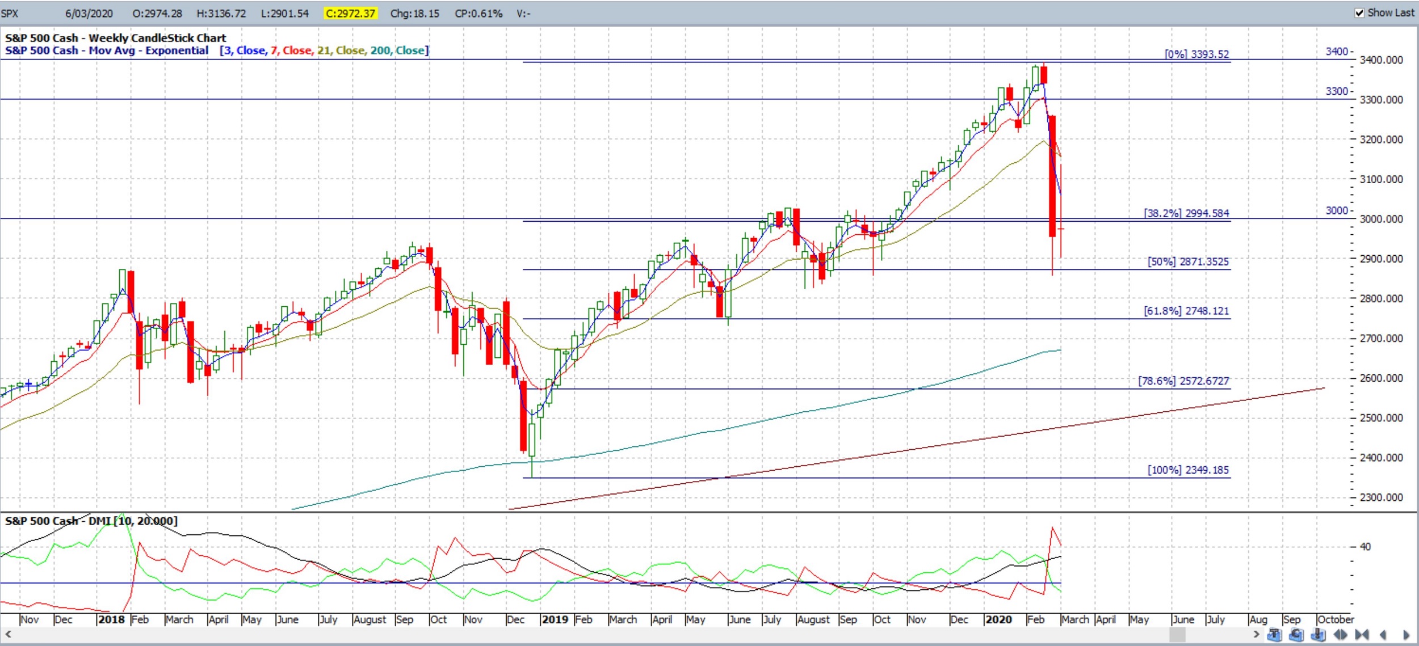1419x646 pixels.
Task: Click the expand chart horizontally arrows icon
Action: (1340, 635)
